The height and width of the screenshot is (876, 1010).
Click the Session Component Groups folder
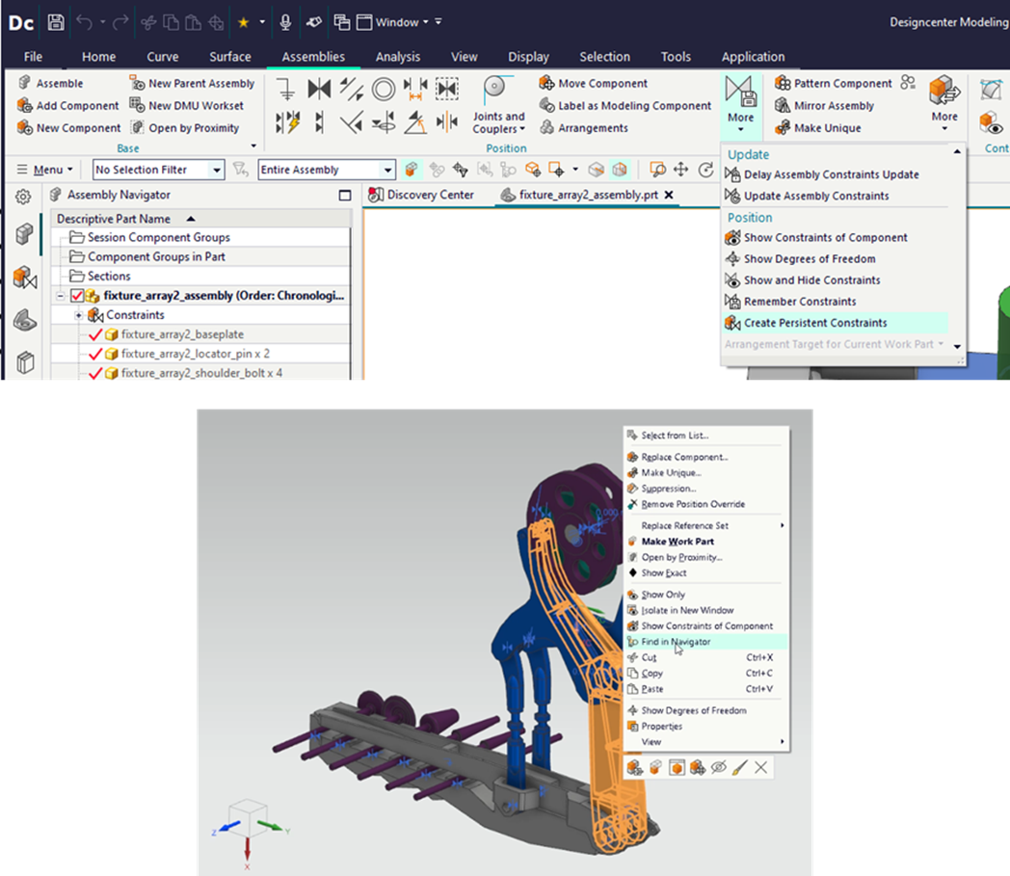click(x=201, y=237)
